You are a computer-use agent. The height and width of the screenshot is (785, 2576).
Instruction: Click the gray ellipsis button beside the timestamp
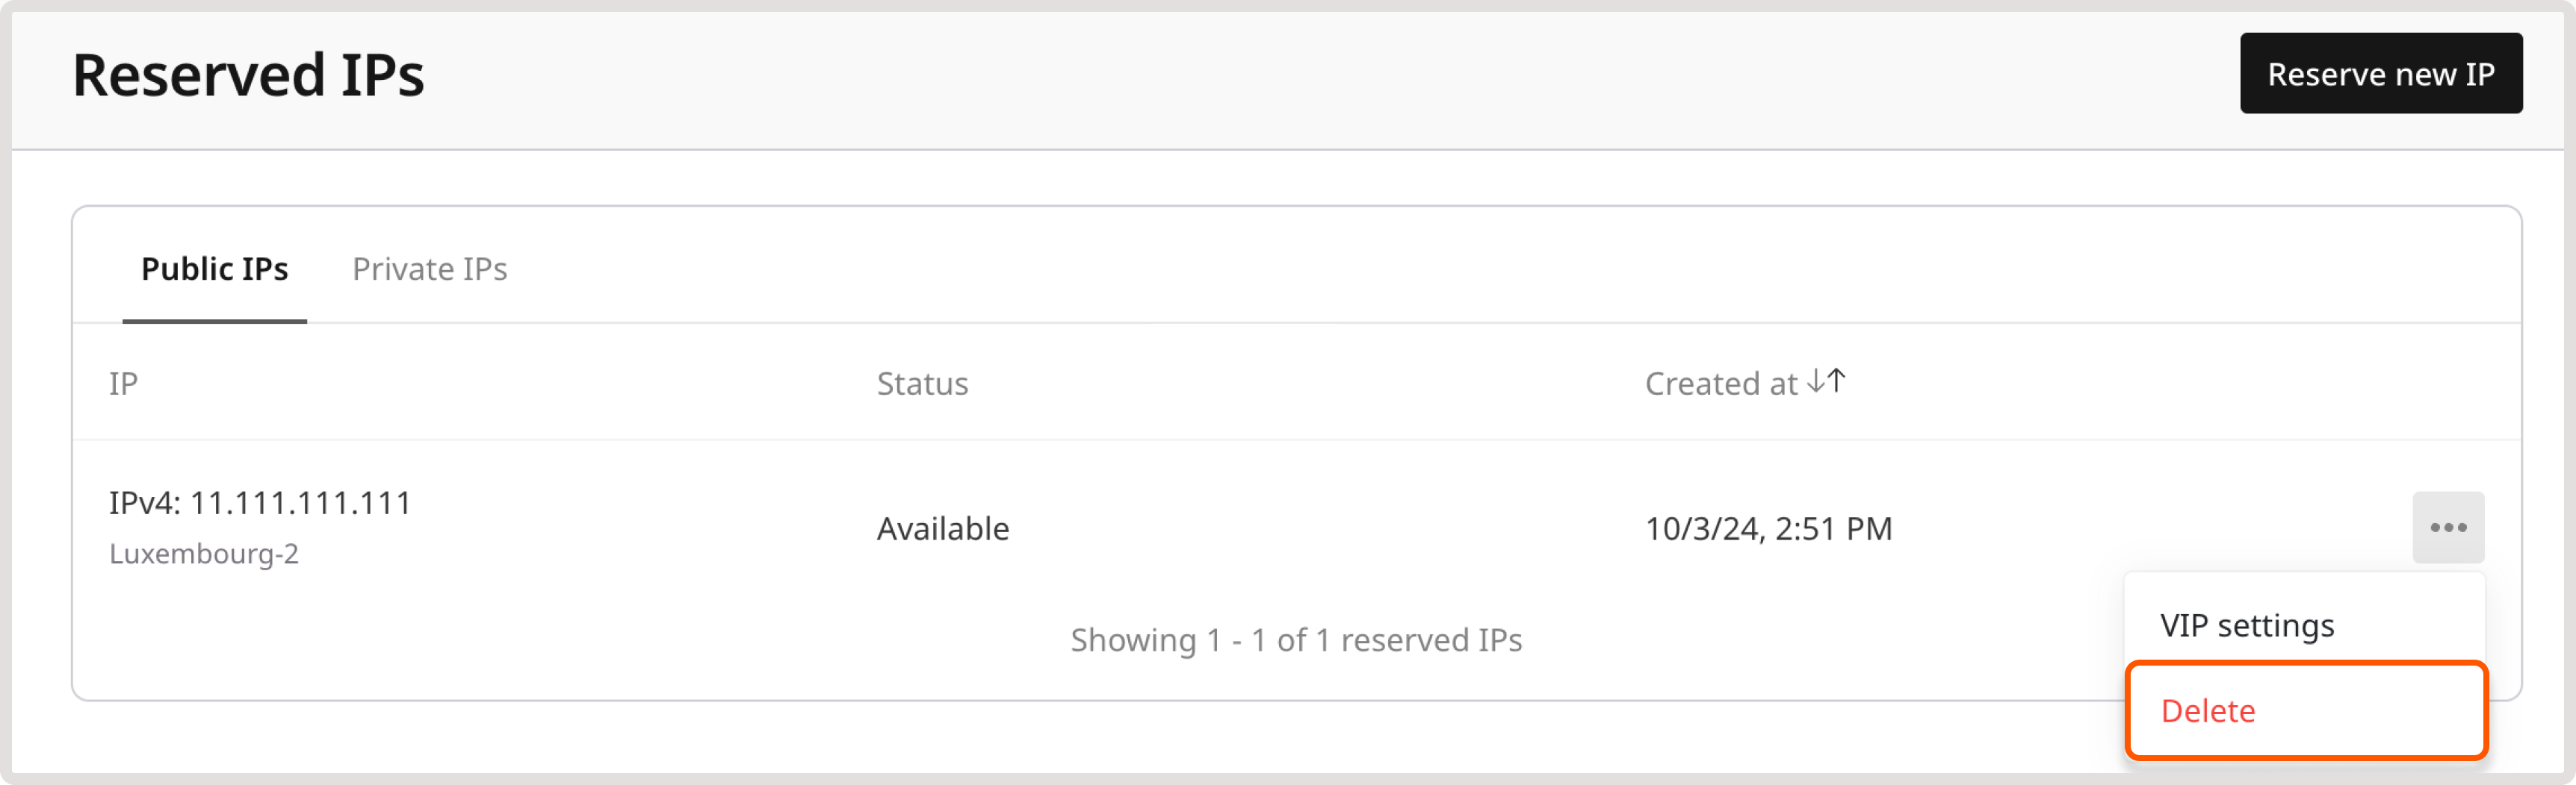tap(2448, 528)
